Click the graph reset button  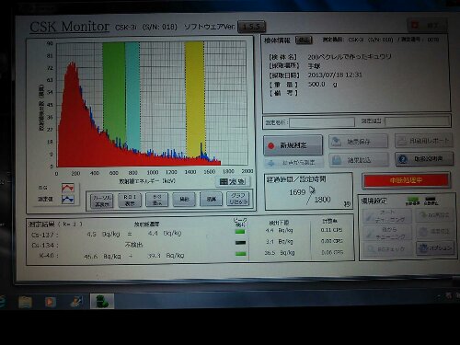[x=238, y=199]
